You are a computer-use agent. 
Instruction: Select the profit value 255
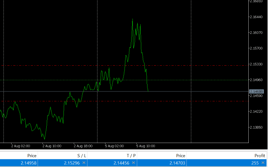point(255,163)
